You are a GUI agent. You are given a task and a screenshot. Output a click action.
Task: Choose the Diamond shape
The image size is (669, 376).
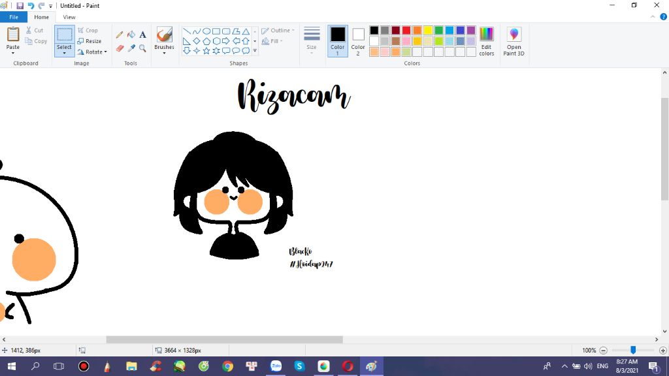pyautogui.click(x=196, y=41)
